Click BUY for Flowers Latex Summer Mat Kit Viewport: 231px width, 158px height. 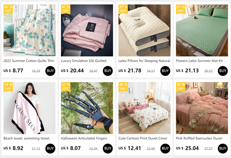click(x=223, y=71)
